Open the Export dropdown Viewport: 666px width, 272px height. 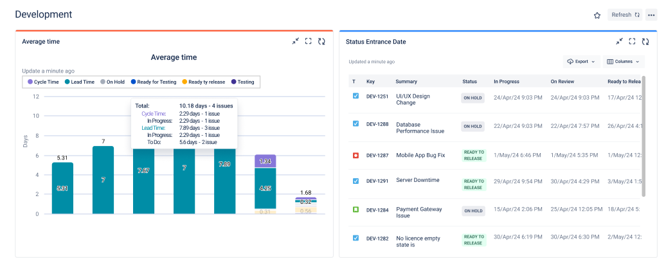[580, 62]
